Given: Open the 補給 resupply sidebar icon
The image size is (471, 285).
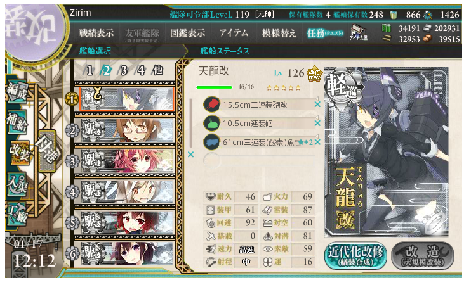Looking at the screenshot, I should [x=17, y=122].
